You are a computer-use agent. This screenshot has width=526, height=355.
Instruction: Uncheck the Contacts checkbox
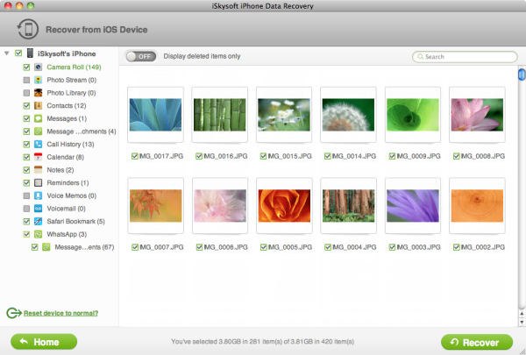26,106
